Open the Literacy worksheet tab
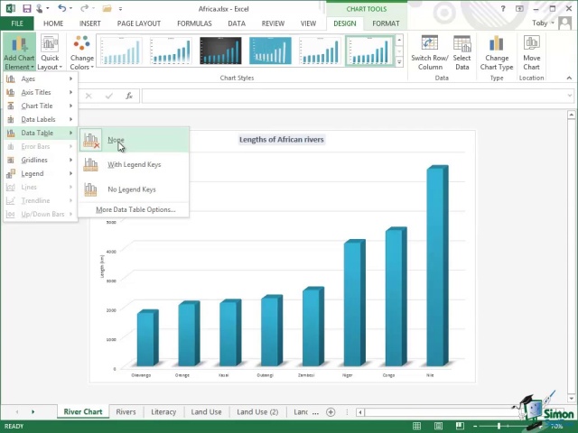The width and height of the screenshot is (578, 433). coord(163,412)
